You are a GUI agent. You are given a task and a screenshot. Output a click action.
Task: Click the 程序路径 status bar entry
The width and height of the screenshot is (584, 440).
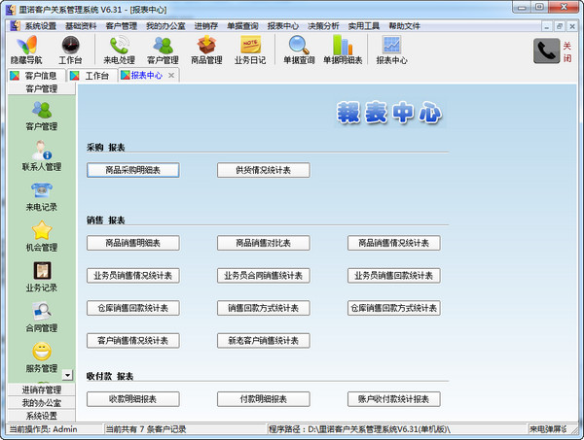[x=359, y=429]
